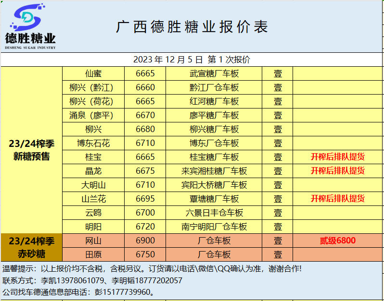
Task: Select the 大明山 brand cell
Action: pos(93,185)
